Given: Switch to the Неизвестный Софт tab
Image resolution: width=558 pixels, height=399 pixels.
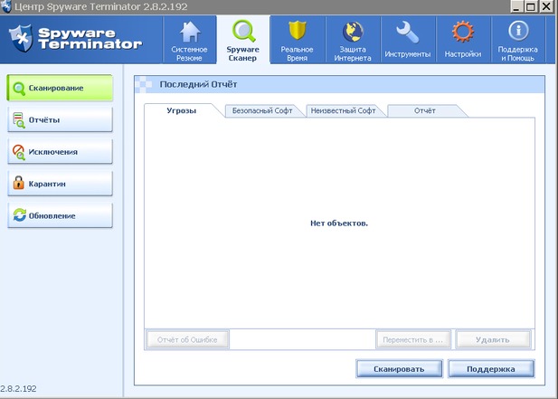Looking at the screenshot, I should 343,110.
